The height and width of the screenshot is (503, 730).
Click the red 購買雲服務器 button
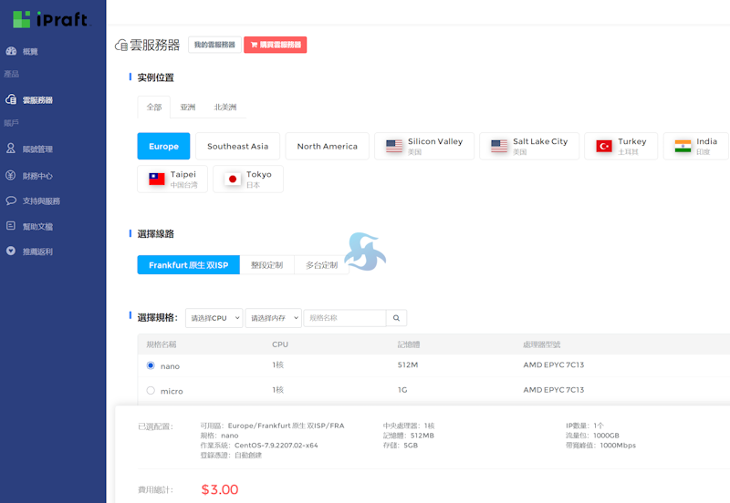coord(275,45)
